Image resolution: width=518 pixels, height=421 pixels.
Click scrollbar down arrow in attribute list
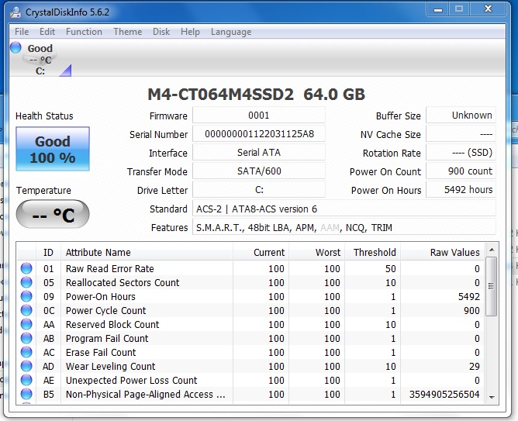pos(492,397)
